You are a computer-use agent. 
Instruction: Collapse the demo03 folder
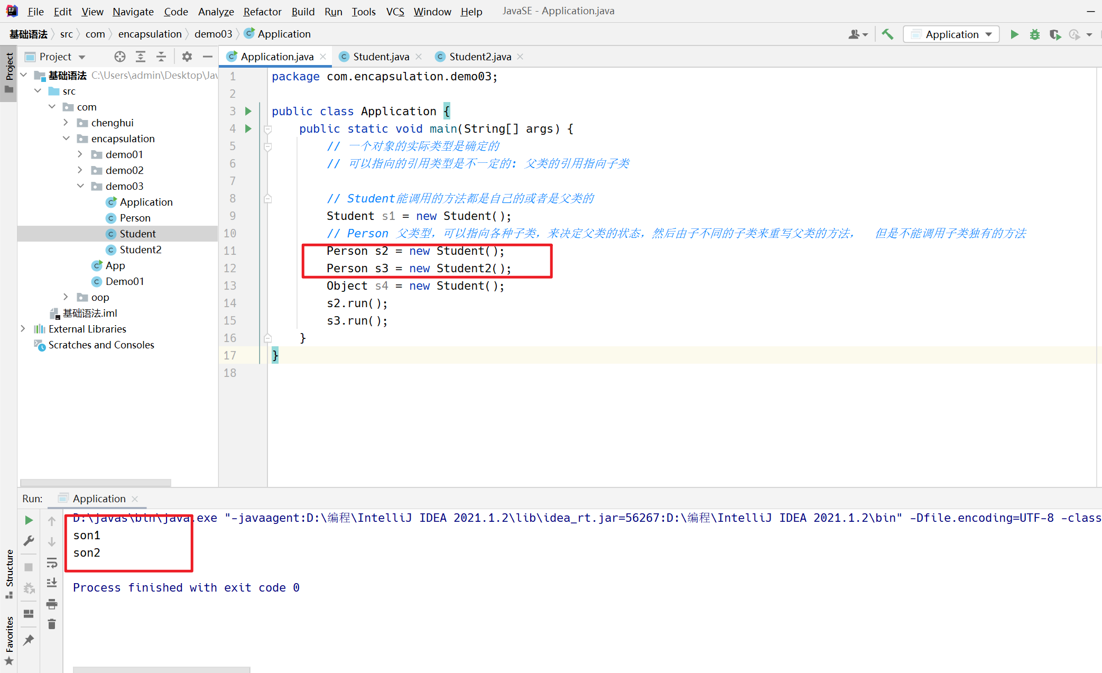[x=80, y=186]
